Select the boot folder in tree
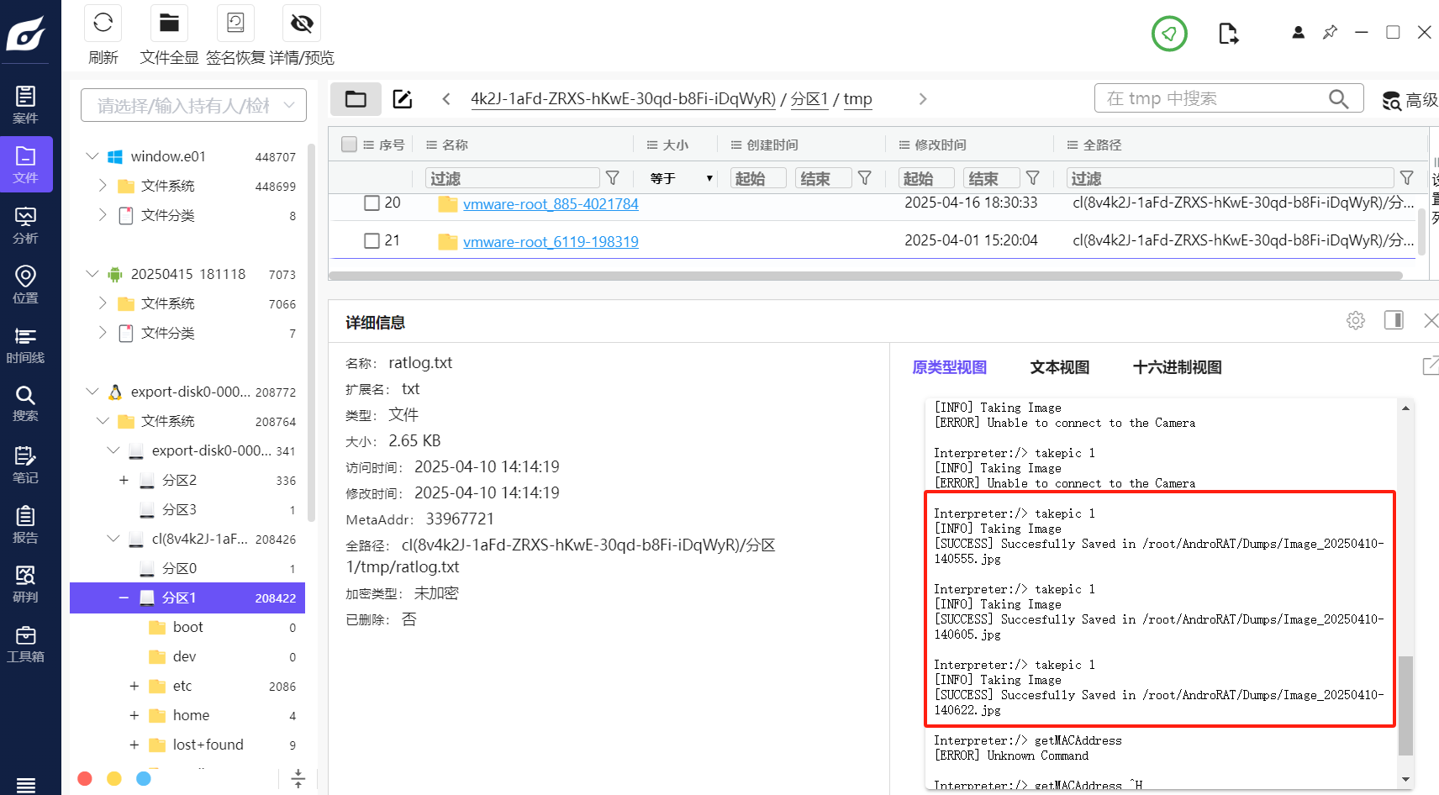This screenshot has width=1439, height=795. coord(188,627)
